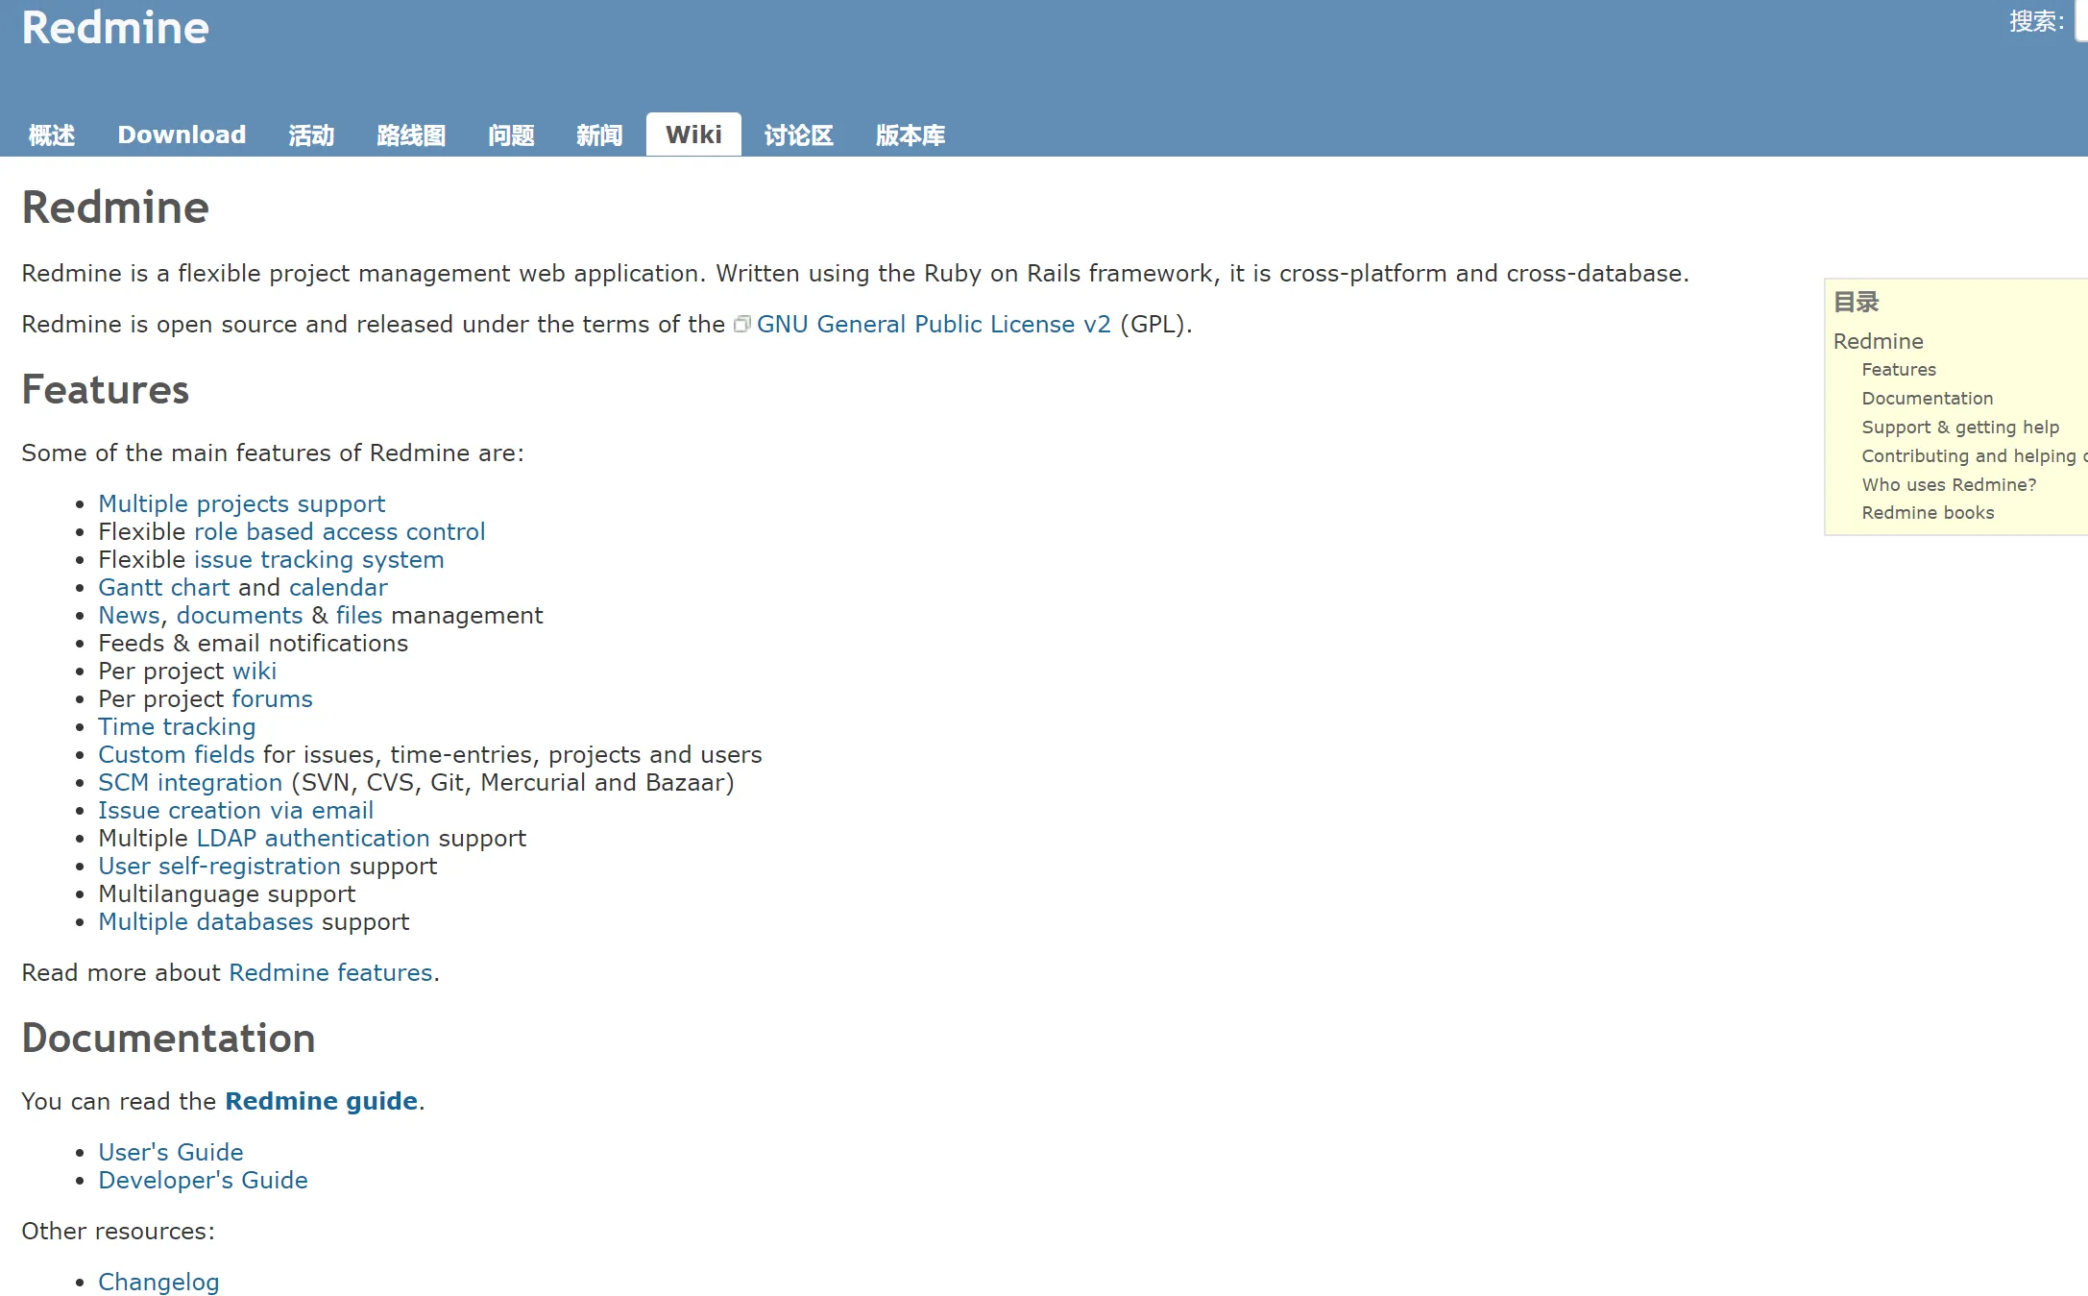Jump to Features in table of contents
Viewport: 2088px width, 1296px height.
1898,370
